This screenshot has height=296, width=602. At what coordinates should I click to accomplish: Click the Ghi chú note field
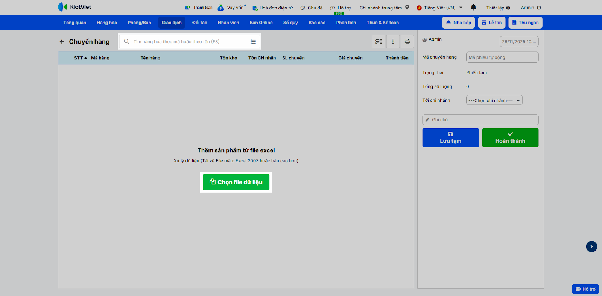[x=480, y=120]
